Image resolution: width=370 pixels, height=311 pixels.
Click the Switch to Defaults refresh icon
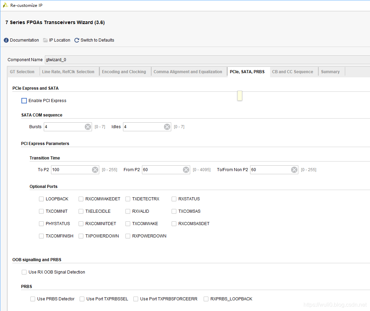(77, 40)
